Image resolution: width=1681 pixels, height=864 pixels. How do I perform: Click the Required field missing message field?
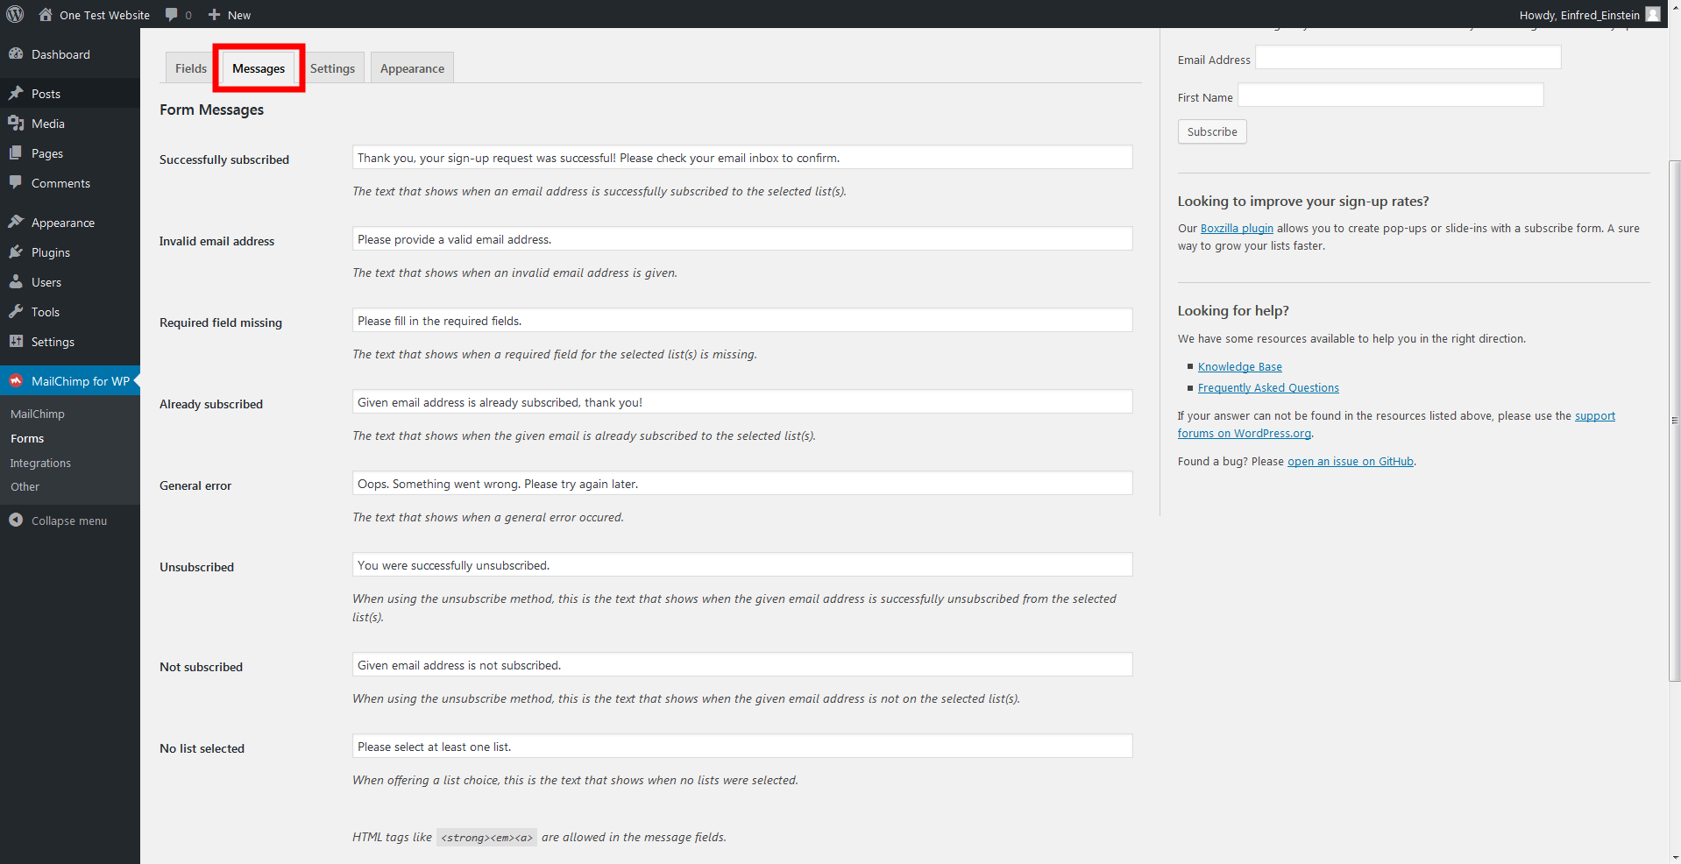742,321
